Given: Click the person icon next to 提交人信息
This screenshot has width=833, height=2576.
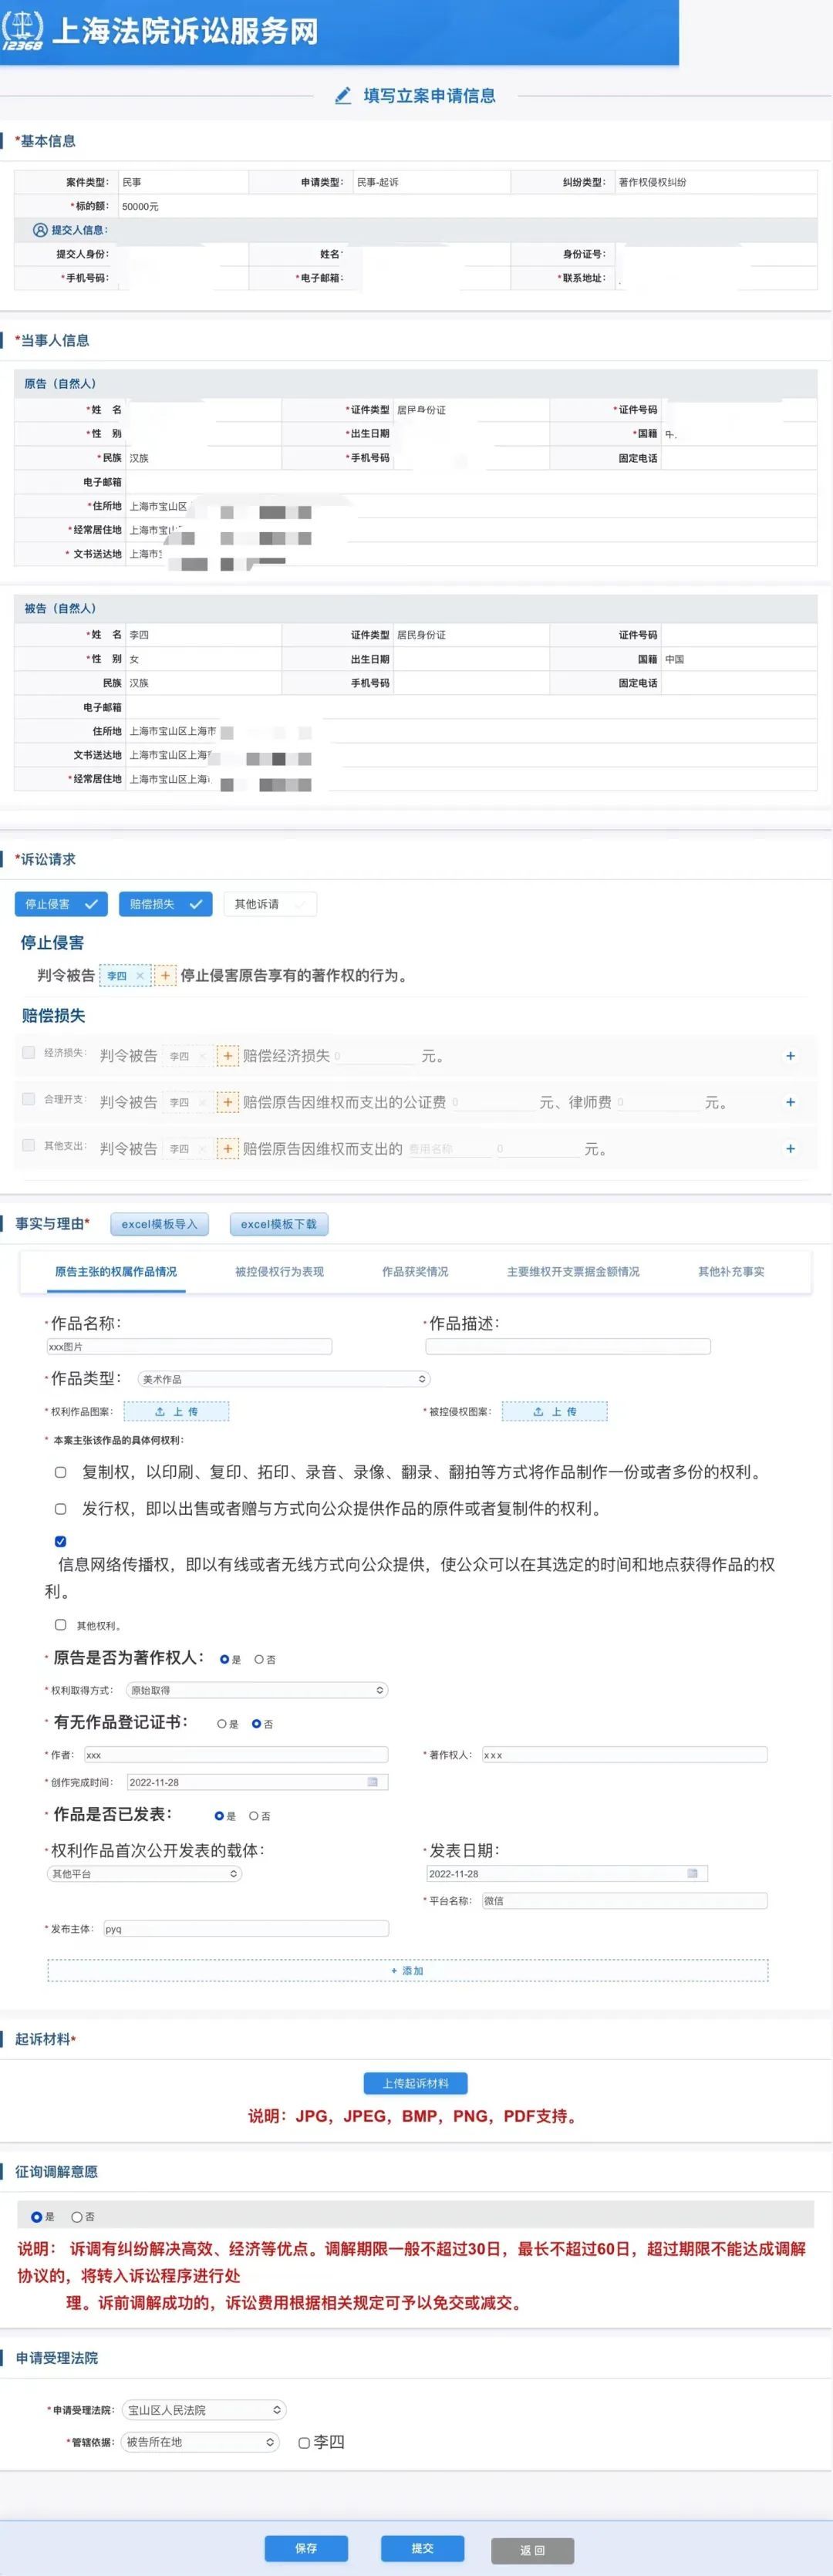Looking at the screenshot, I should [x=40, y=230].
